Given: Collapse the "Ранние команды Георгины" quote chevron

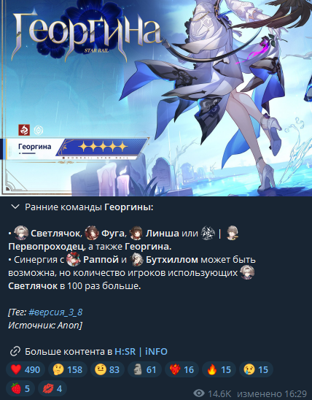Looking at the screenshot, I should [15, 207].
